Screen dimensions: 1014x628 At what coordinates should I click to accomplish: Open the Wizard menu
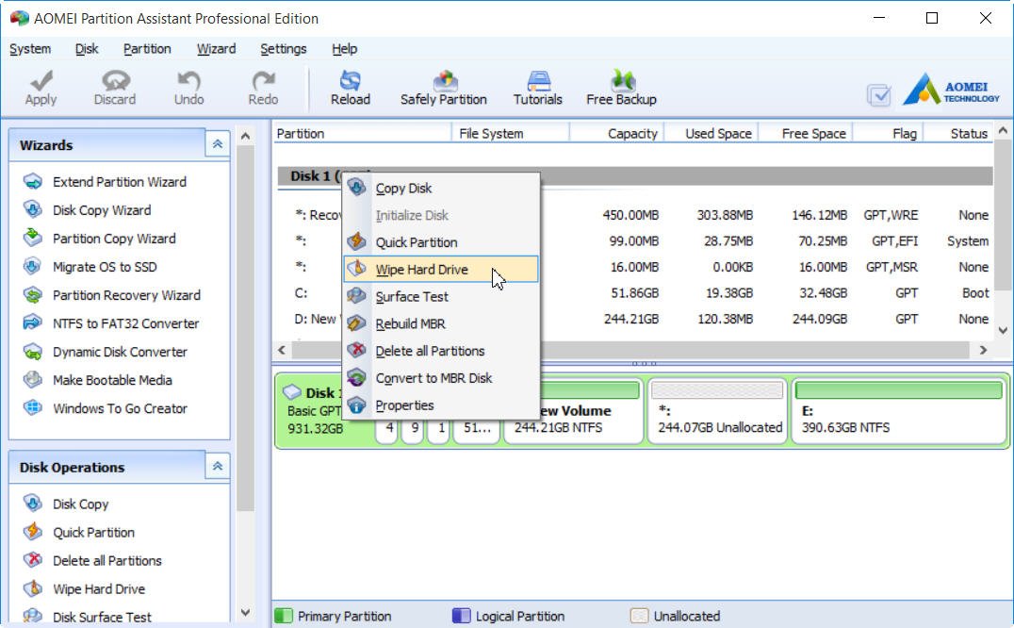coord(216,49)
